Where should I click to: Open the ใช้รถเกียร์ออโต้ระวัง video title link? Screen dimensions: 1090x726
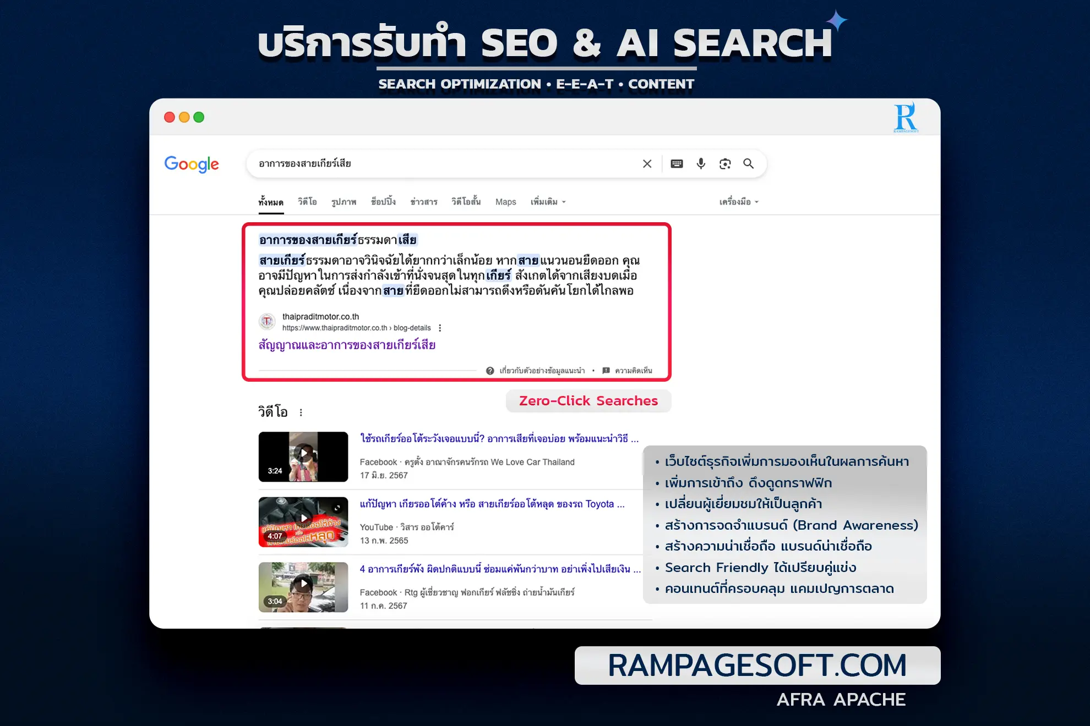coord(499,438)
